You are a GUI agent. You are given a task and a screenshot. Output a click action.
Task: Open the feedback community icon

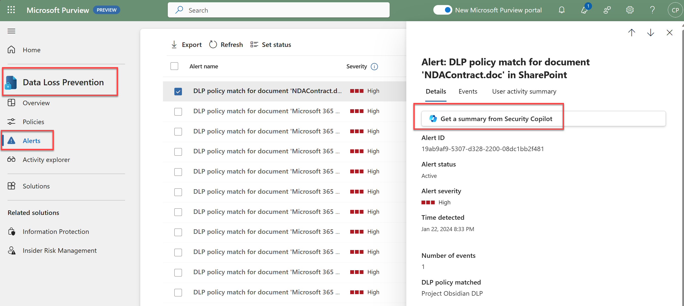pos(607,10)
